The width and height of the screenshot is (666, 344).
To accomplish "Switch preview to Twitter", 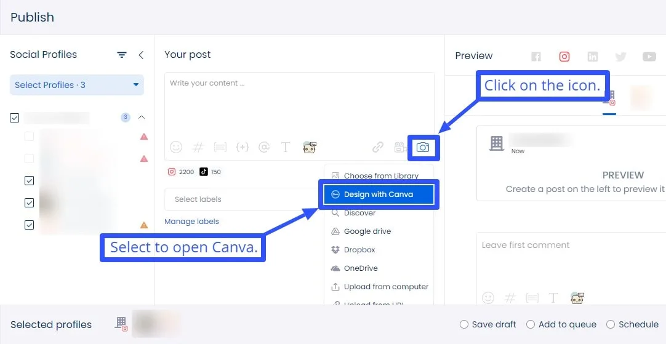I will [620, 57].
